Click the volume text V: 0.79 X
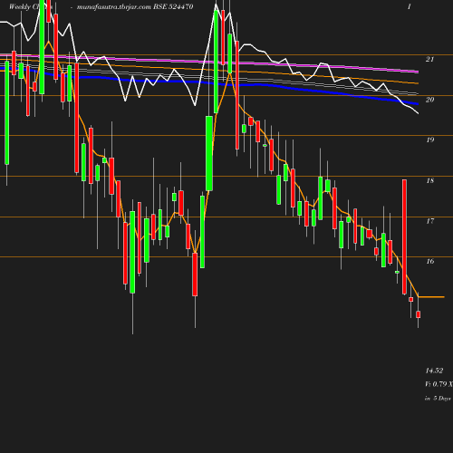The width and height of the screenshot is (453, 453). (439, 384)
